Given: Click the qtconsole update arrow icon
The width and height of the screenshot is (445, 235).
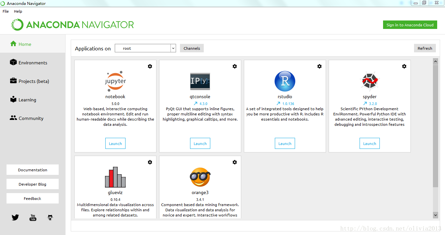Looking at the screenshot, I should click(196, 104).
